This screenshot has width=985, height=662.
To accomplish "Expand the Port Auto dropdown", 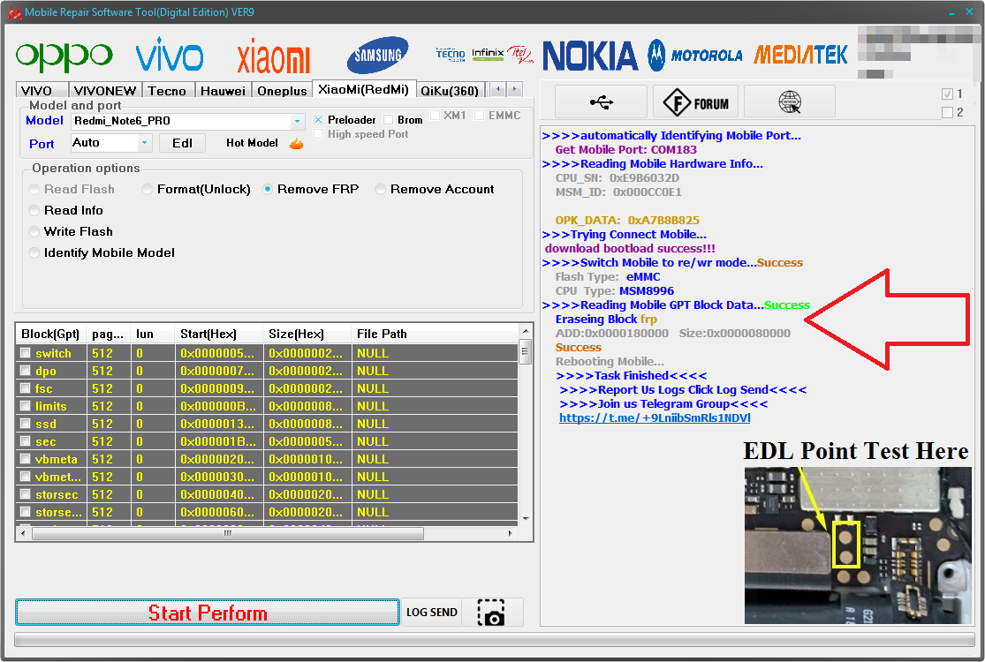I will 145,143.
